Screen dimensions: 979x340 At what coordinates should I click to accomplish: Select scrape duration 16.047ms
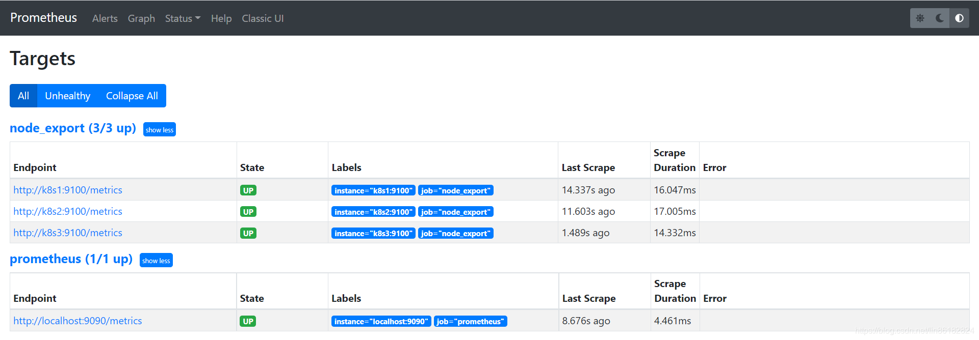pyautogui.click(x=675, y=190)
